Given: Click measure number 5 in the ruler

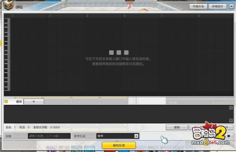Looking at the screenshot, I should pyautogui.click(x=162, y=16).
